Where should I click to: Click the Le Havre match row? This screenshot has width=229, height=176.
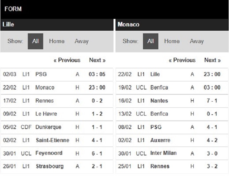point(57,114)
